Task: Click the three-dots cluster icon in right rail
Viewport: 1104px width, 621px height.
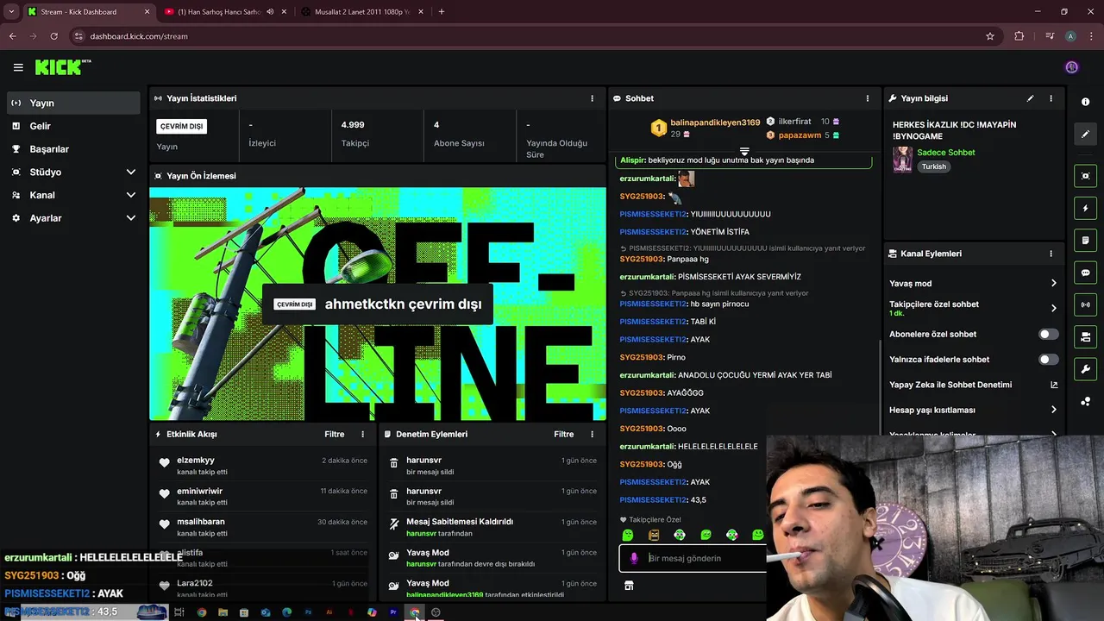Action: 1085,402
